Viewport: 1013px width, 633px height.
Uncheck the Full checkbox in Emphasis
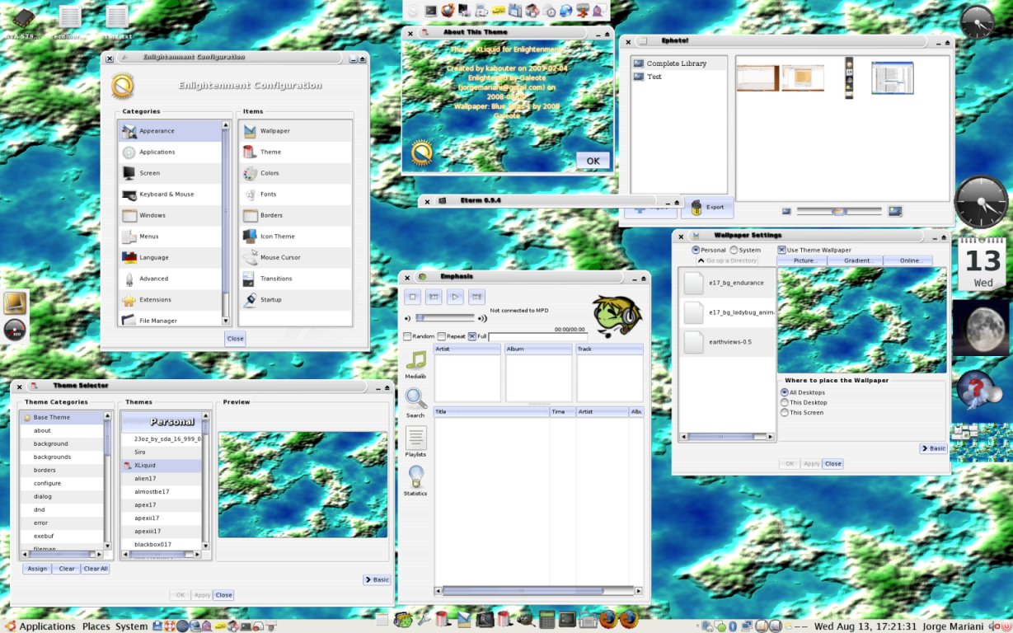coord(472,336)
